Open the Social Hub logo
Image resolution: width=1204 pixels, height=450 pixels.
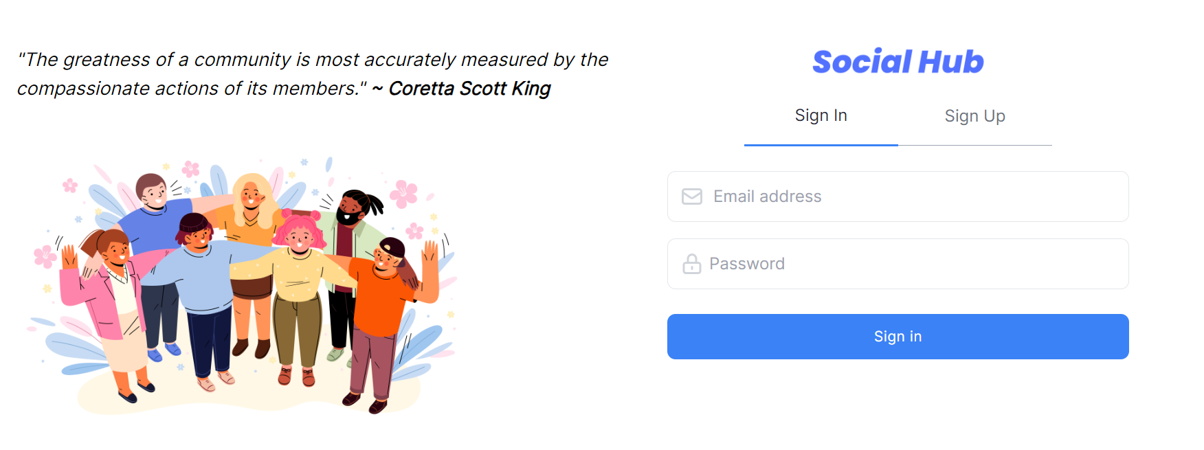click(898, 62)
